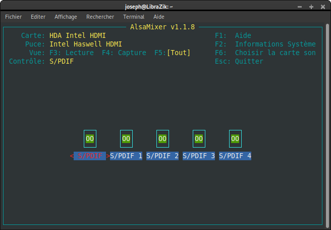Open the Rechercher menu
The height and width of the screenshot is (230, 331).
coord(100,17)
